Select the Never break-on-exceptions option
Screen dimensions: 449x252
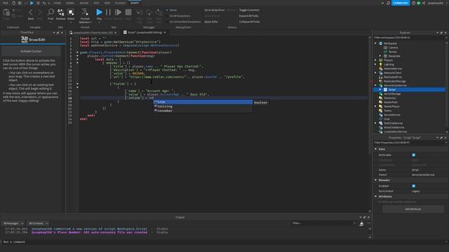(171, 10)
